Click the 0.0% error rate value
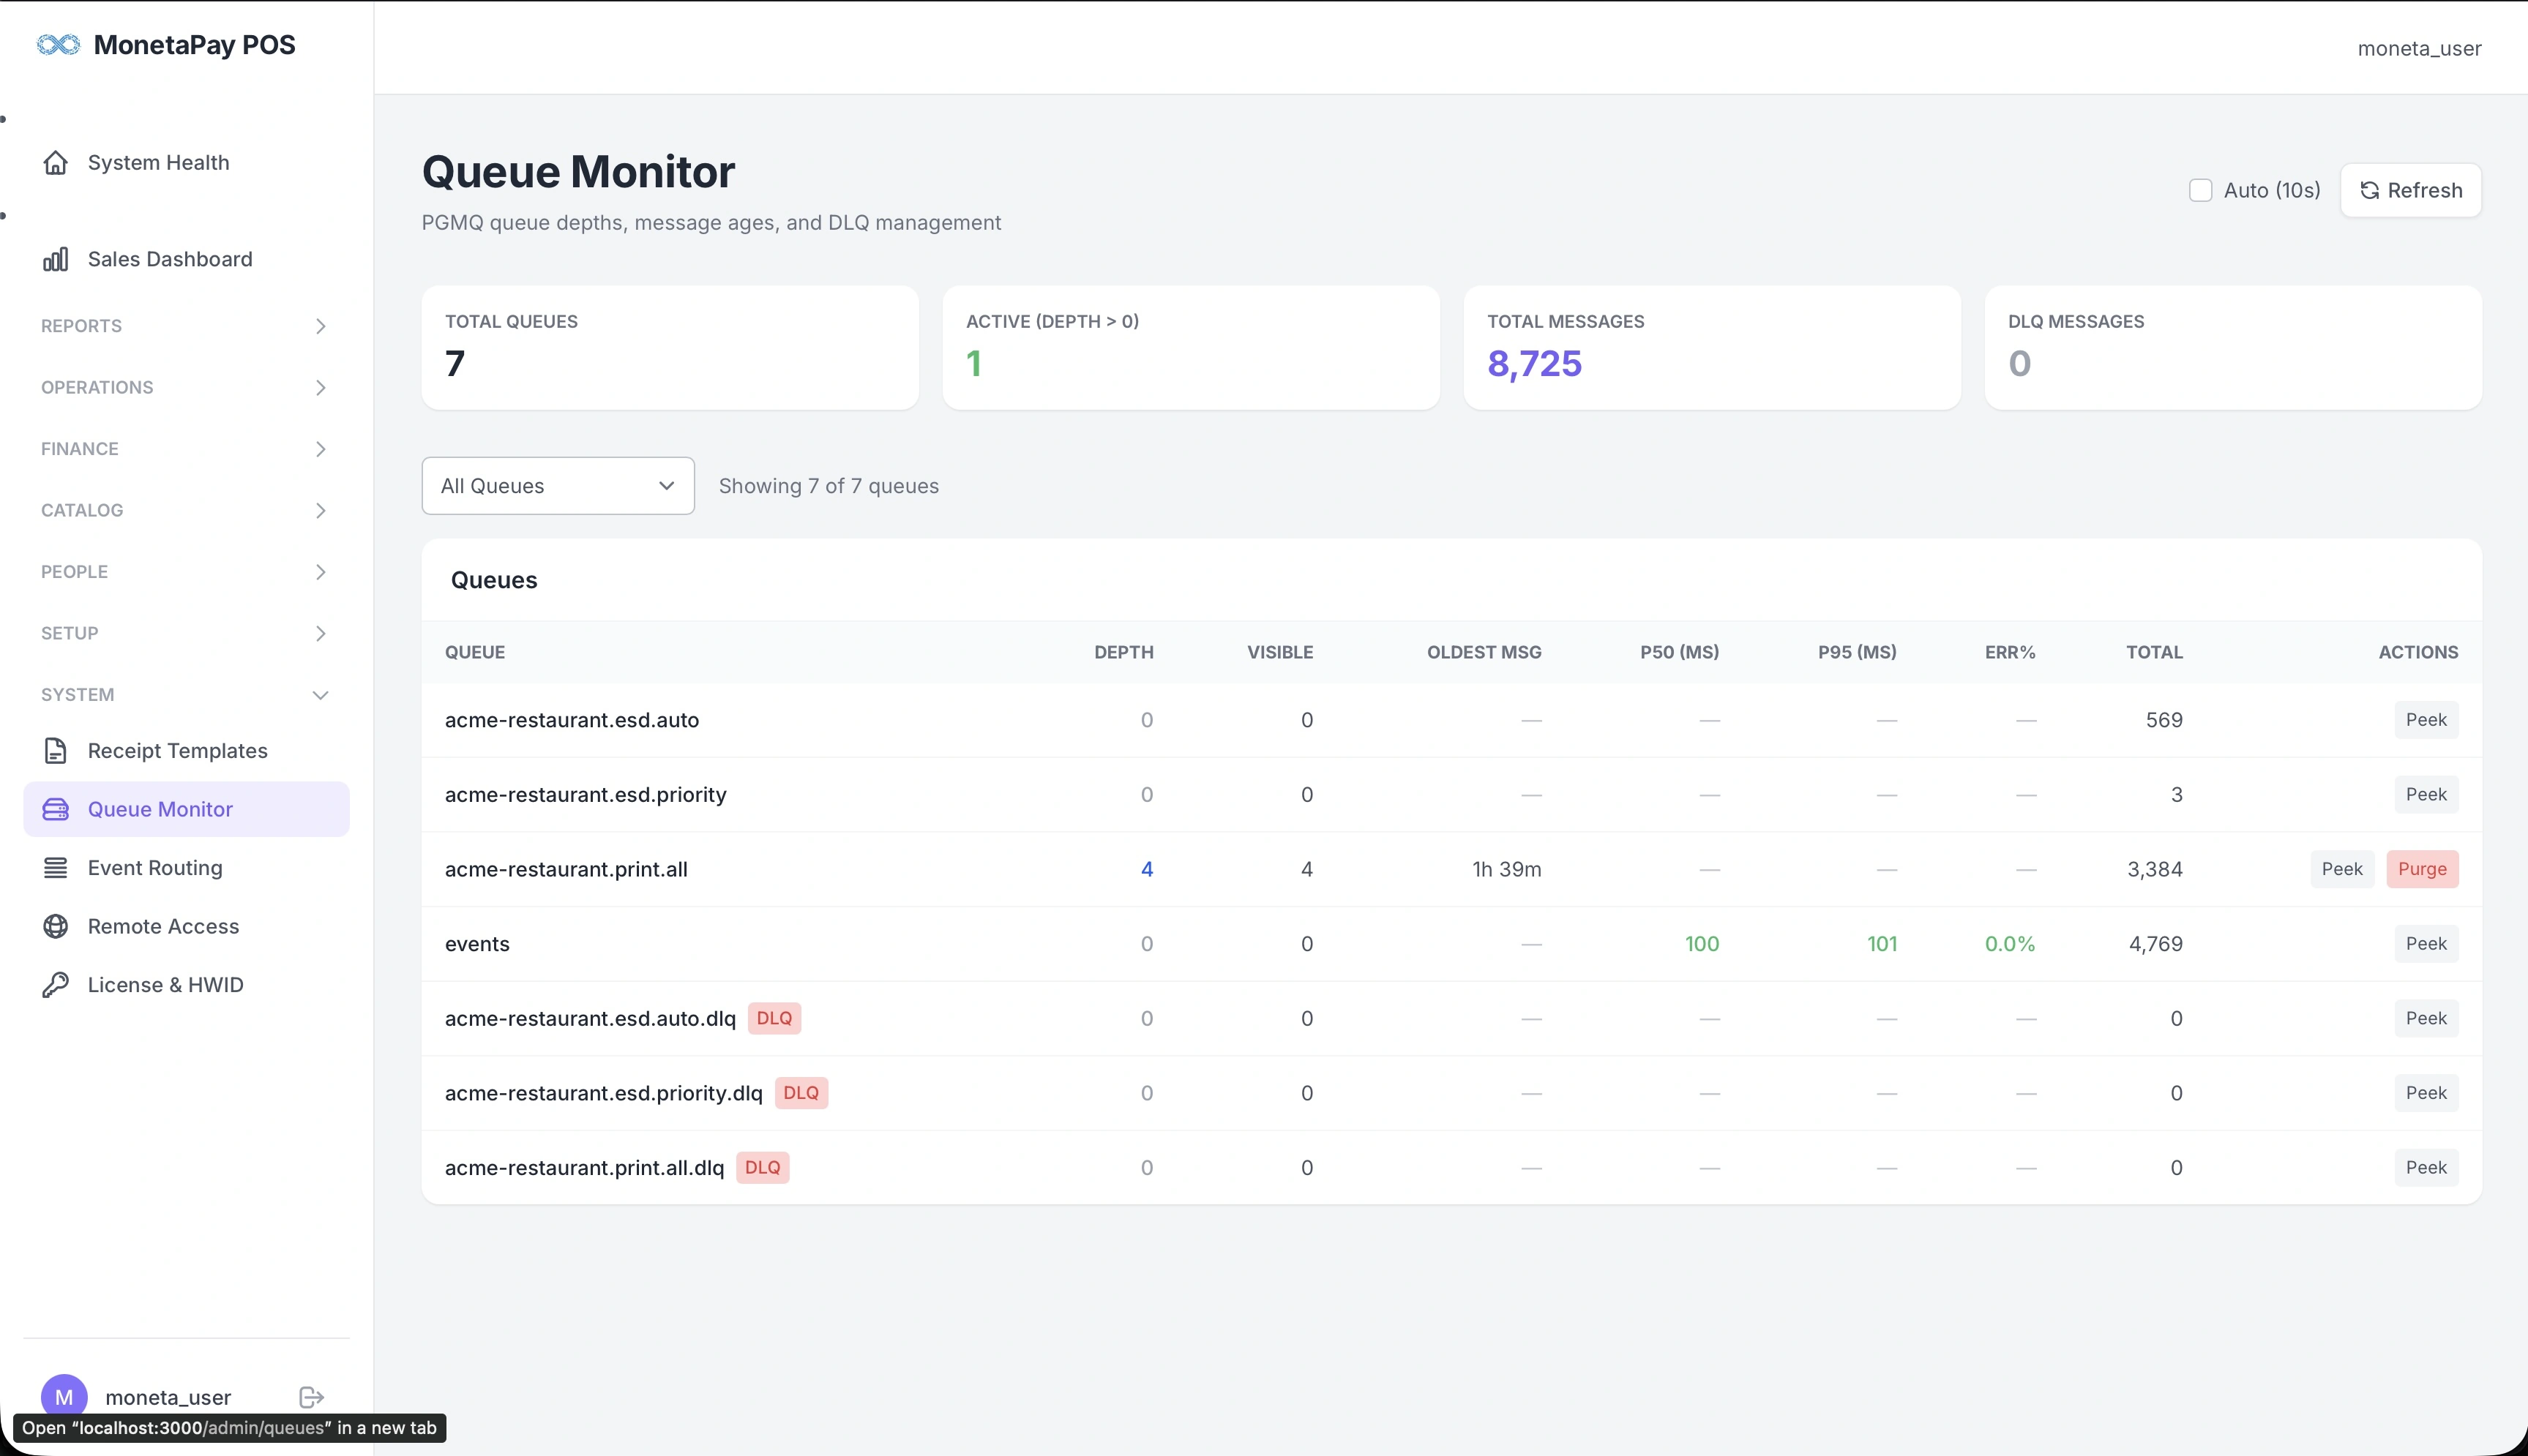 pos(2010,944)
